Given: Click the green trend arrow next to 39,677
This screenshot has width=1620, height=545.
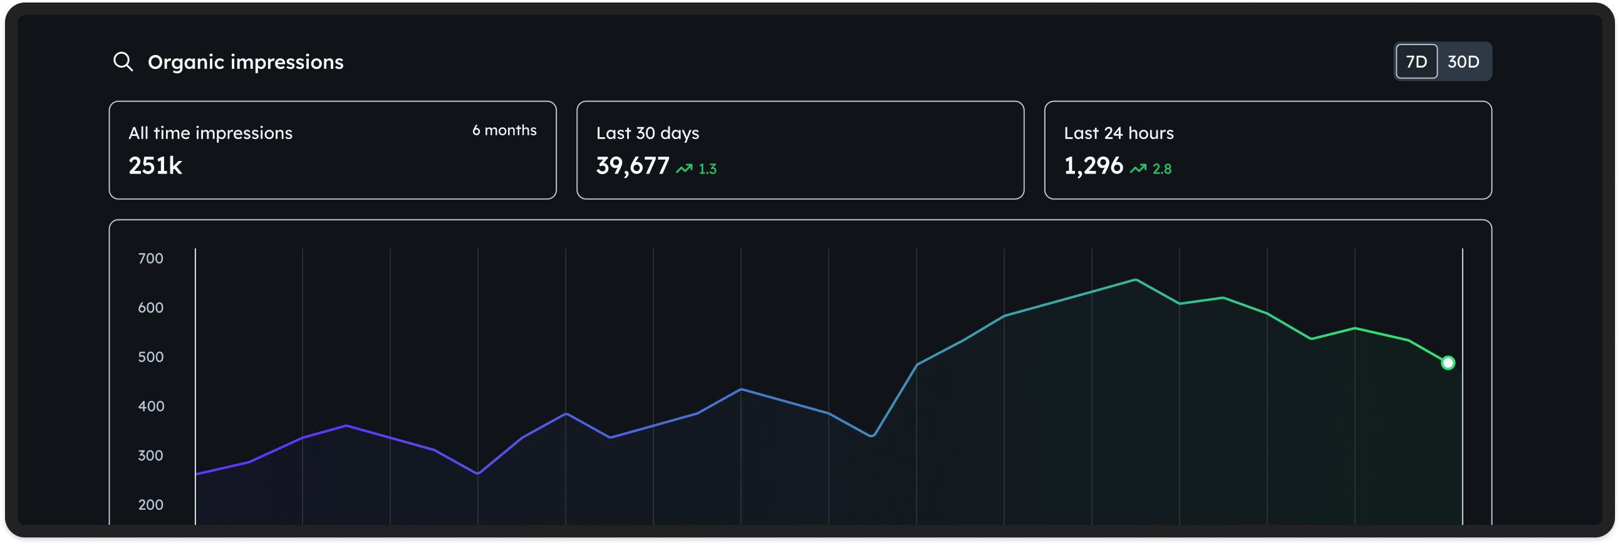Looking at the screenshot, I should (x=683, y=169).
